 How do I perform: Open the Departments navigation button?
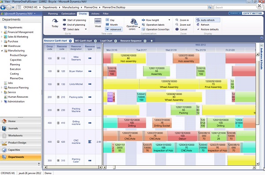click(20, 157)
